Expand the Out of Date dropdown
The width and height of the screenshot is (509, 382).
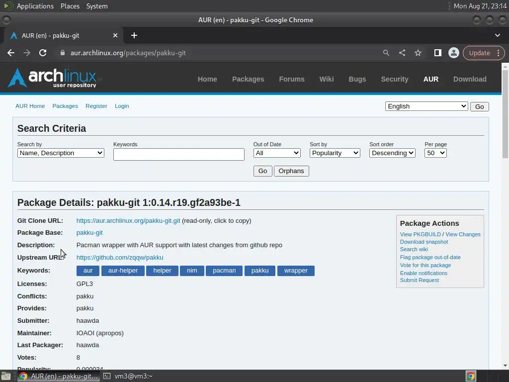point(277,153)
